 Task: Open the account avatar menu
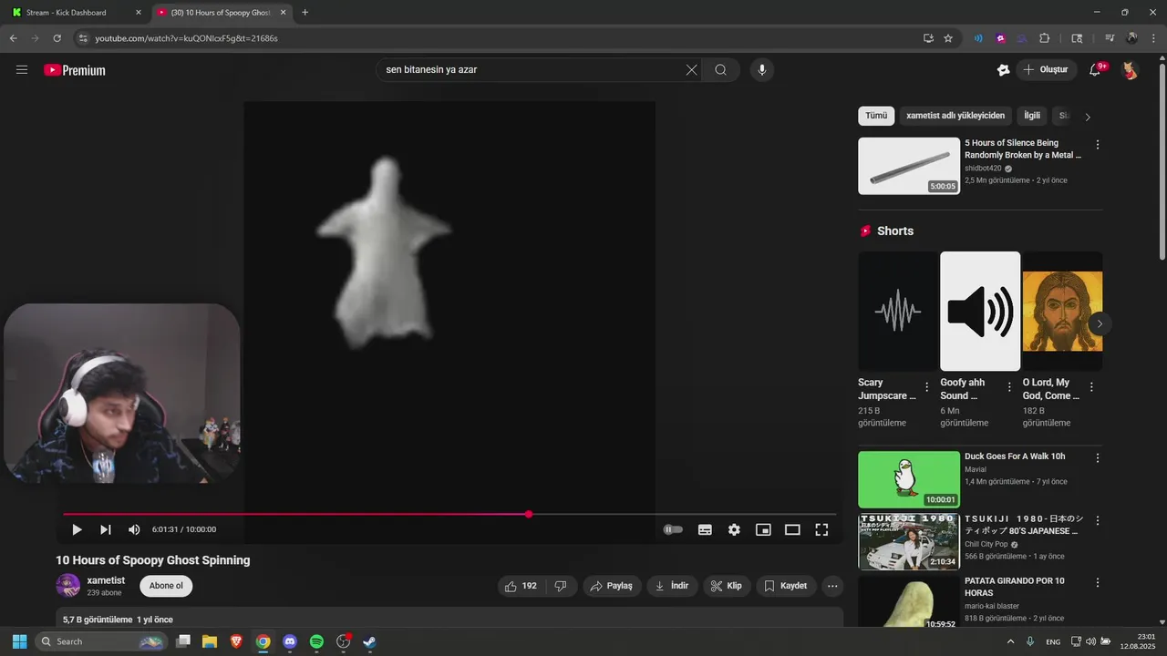[x=1130, y=70]
